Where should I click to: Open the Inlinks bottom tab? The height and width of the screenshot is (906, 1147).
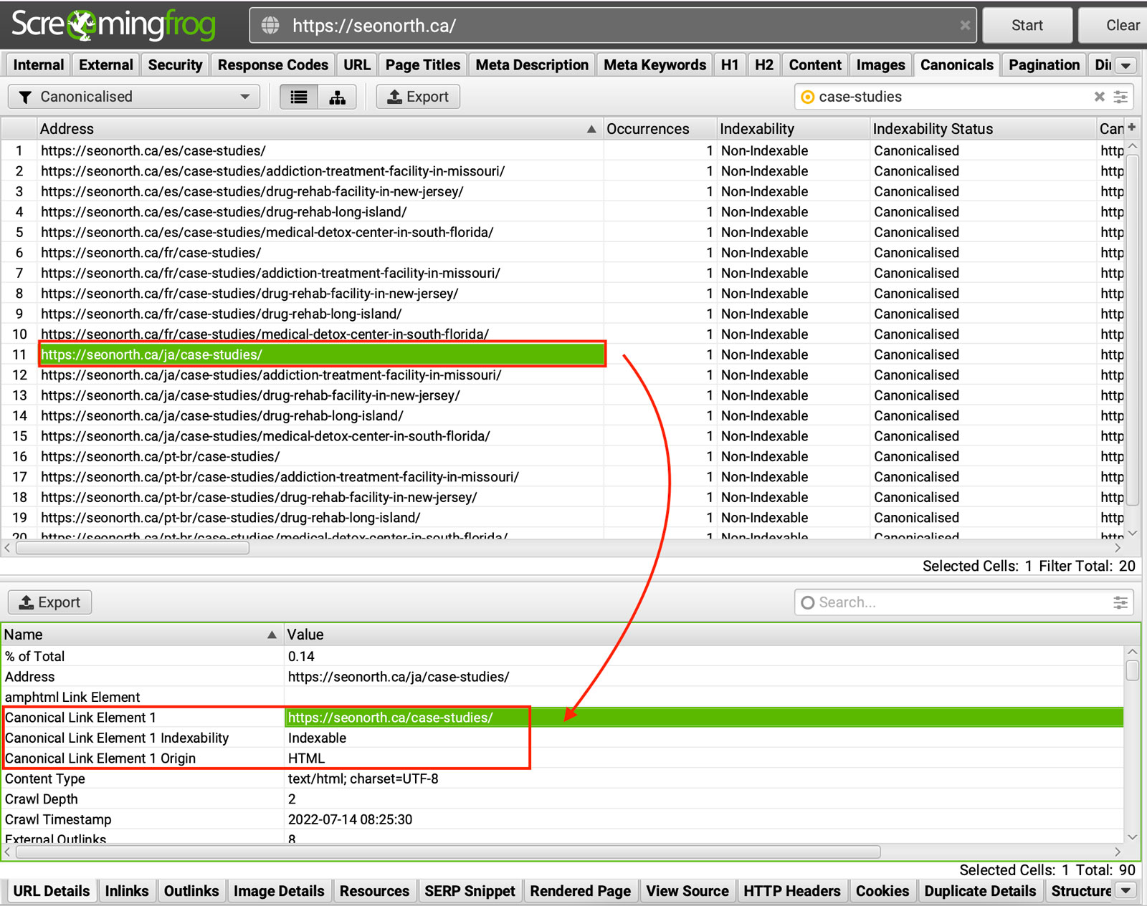point(127,891)
